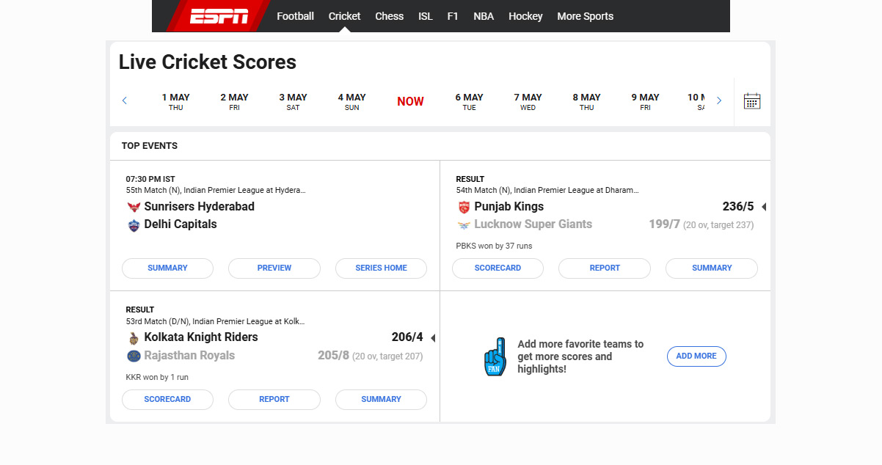Open the NBA navigation item
Screen dimensions: 882x465
pyautogui.click(x=483, y=16)
